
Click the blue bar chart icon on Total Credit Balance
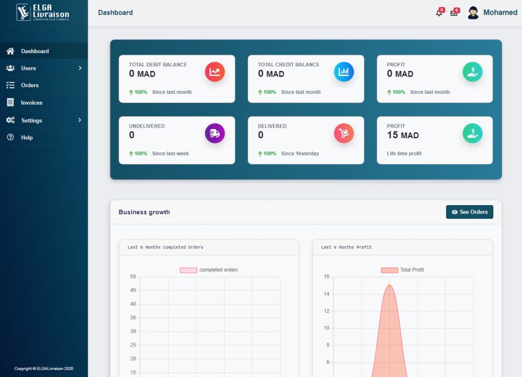click(x=344, y=72)
